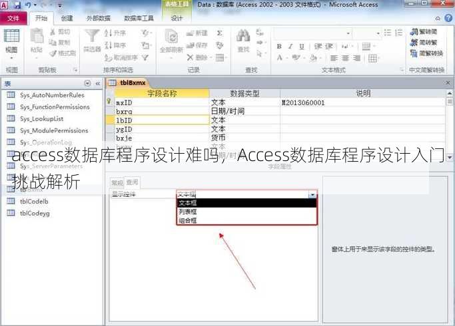
Task: Open the Sys_AutoNumberRules table
Action: [52, 95]
